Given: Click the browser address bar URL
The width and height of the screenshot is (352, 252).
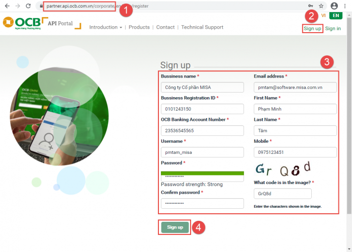Looking at the screenshot, I should pos(151,6).
